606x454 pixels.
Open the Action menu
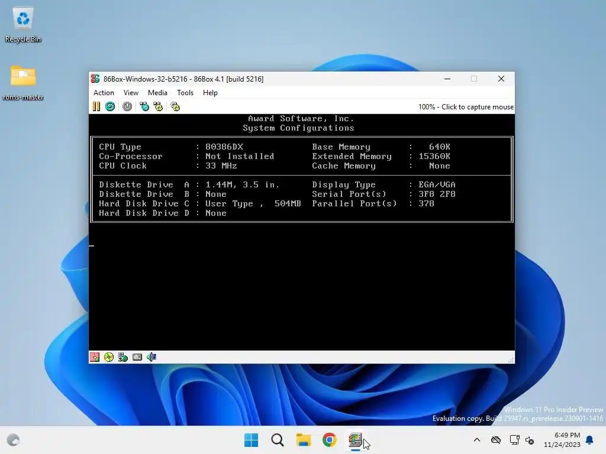click(104, 93)
